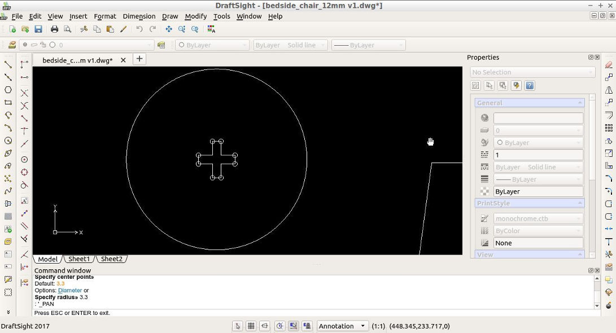The image size is (616, 333).
Task: Click the Quick Select lightning icon in Properties
Action: [x=516, y=86]
